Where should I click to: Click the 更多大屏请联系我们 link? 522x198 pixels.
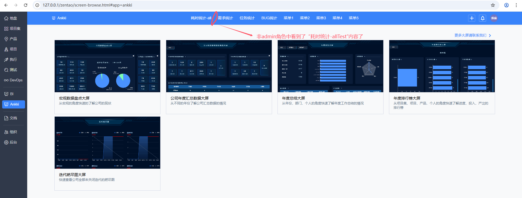coord(470,35)
